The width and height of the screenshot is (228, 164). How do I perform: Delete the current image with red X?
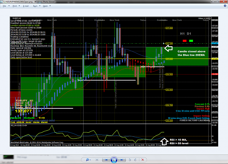click(143, 160)
